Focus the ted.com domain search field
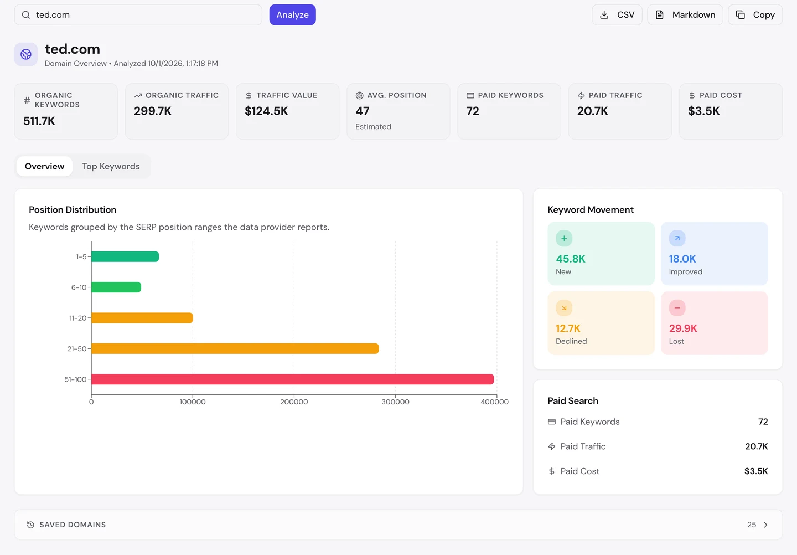 pyautogui.click(x=138, y=15)
